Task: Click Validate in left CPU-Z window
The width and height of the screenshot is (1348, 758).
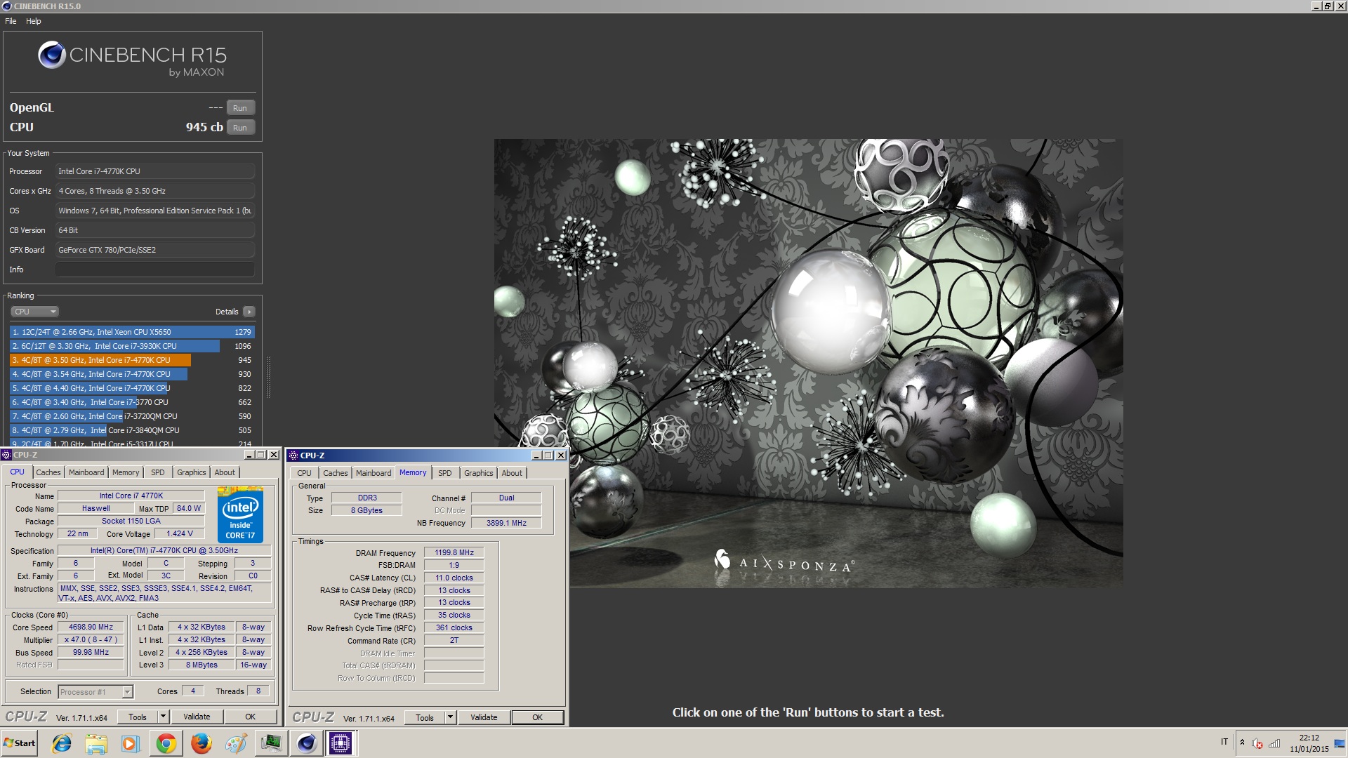Action: (197, 717)
